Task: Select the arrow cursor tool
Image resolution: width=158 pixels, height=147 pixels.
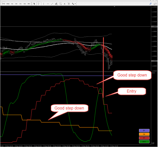Action: [34, 4]
